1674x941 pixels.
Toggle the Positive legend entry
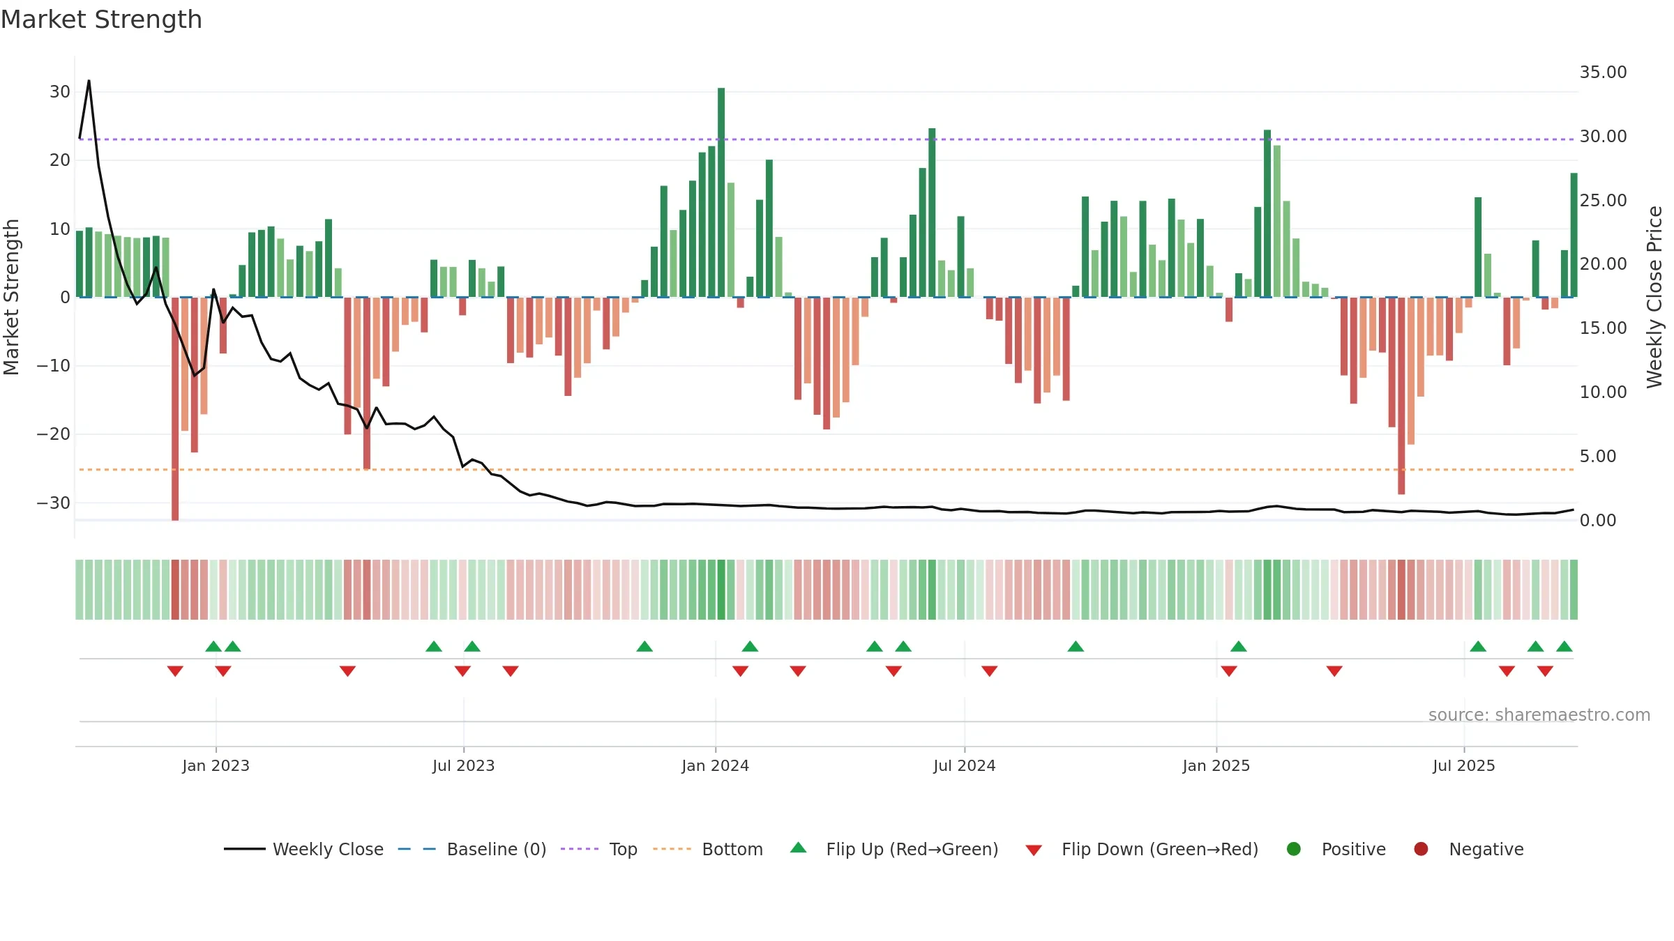(x=1336, y=849)
